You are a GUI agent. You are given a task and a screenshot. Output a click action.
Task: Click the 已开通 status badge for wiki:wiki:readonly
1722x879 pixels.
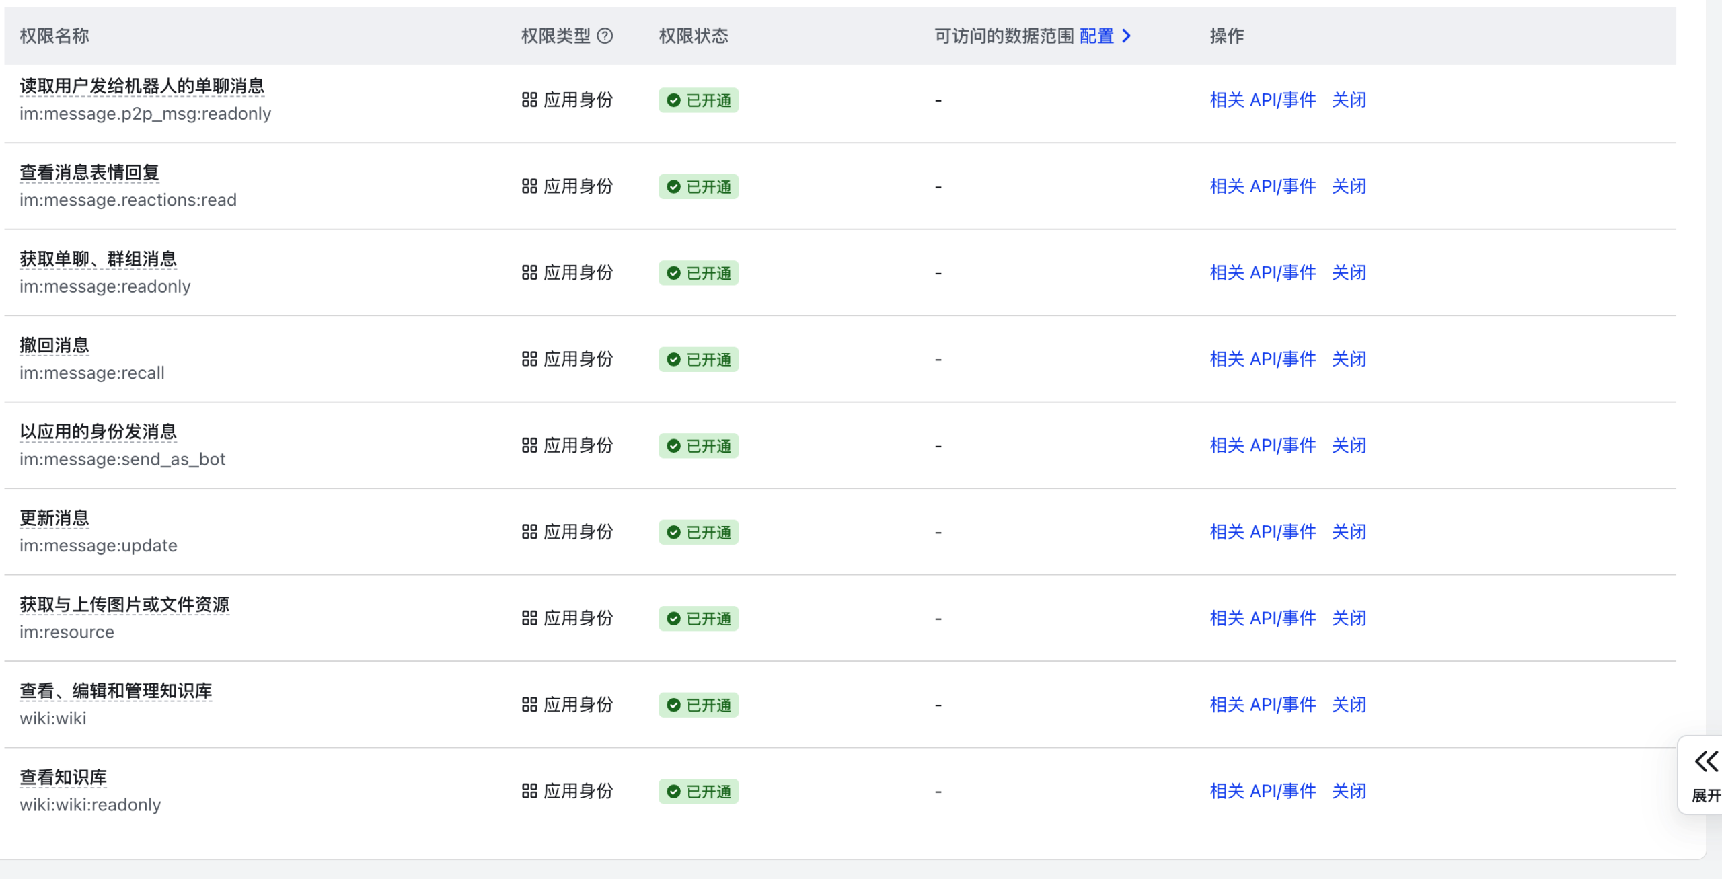coord(698,792)
